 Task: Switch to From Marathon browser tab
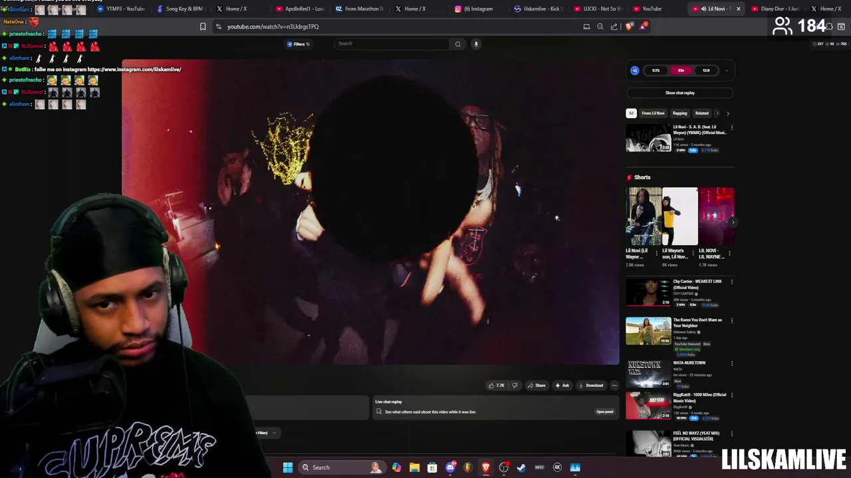tap(360, 9)
